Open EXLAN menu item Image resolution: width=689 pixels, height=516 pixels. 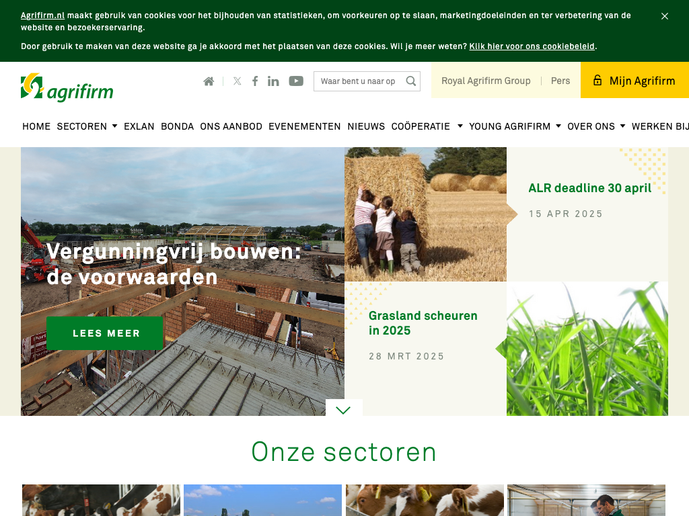tap(139, 126)
